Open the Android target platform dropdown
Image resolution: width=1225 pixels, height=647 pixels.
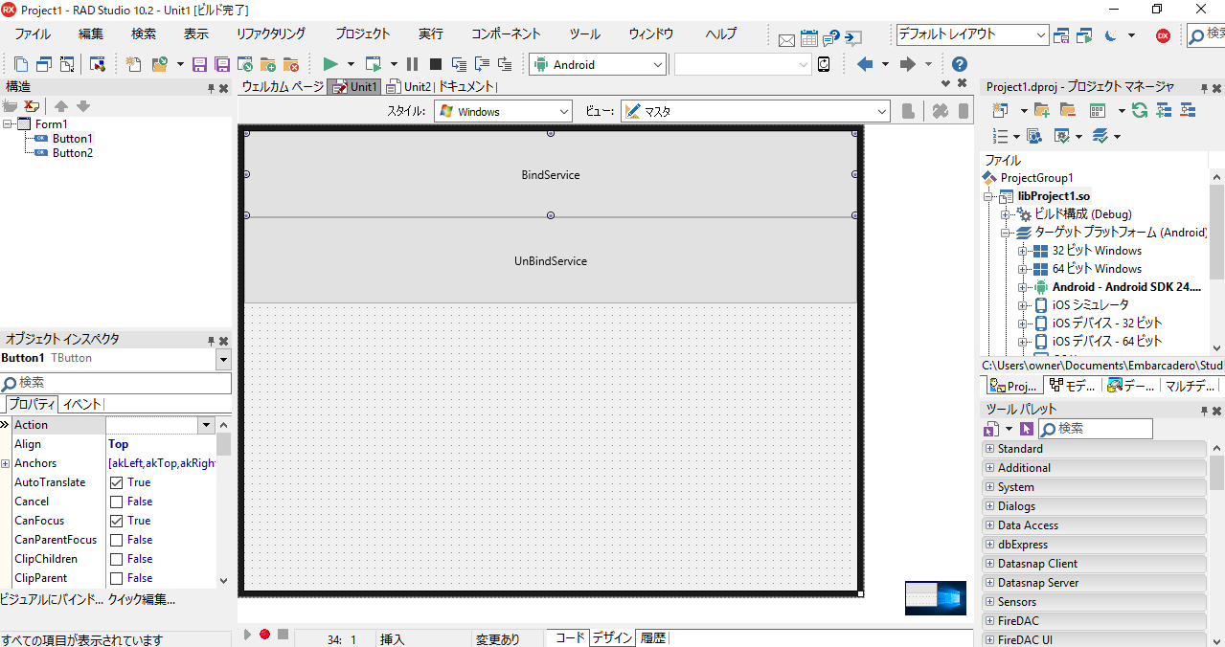(x=598, y=64)
